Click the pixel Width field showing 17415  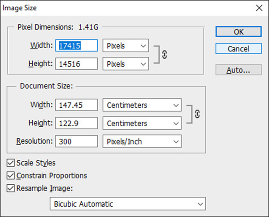[77, 46]
